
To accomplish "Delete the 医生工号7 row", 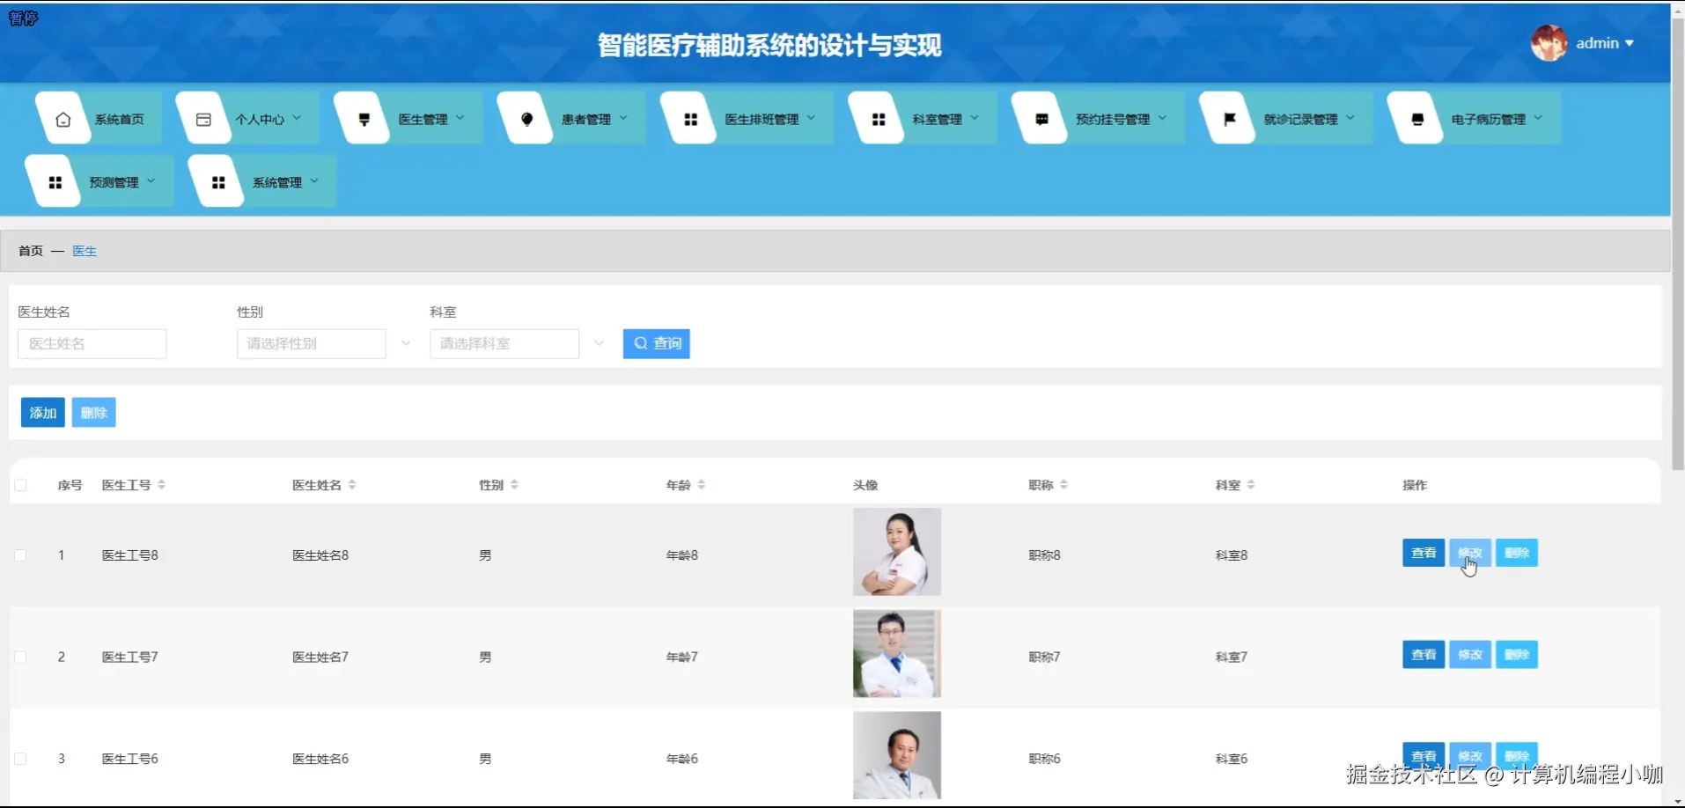I will [x=1517, y=655].
